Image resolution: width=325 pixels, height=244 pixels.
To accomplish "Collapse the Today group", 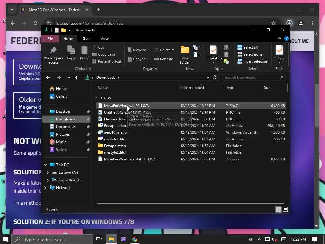I will pos(96,97).
